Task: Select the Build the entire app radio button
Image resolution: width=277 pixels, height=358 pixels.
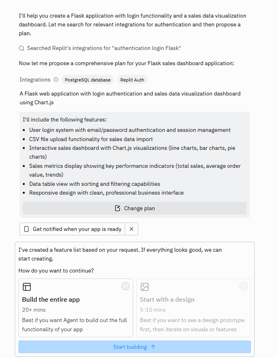Action: [x=125, y=286]
